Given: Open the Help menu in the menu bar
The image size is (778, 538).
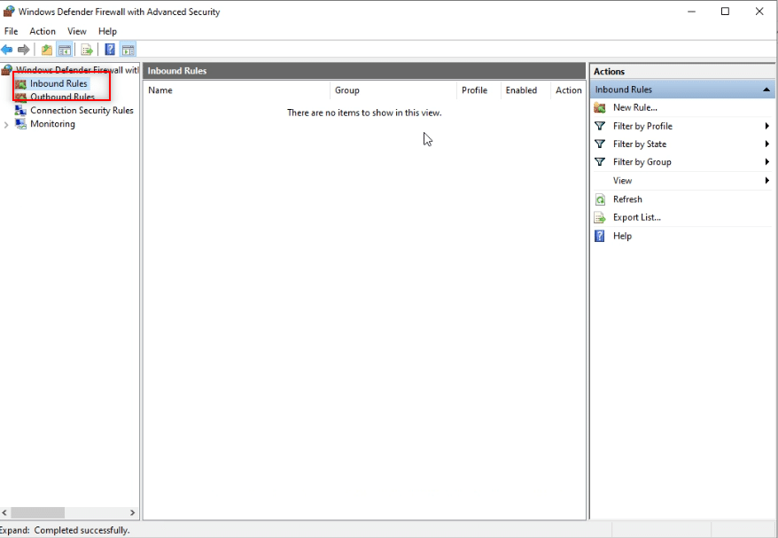Looking at the screenshot, I should click(107, 31).
